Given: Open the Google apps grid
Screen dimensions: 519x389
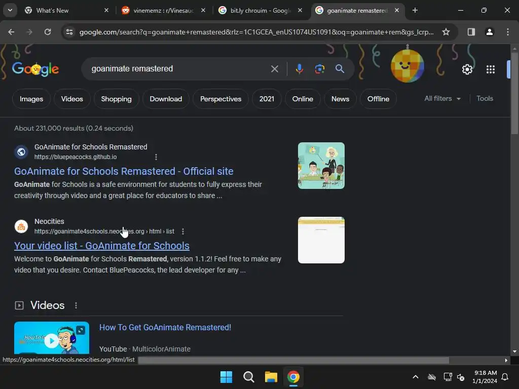Looking at the screenshot, I should click(490, 69).
